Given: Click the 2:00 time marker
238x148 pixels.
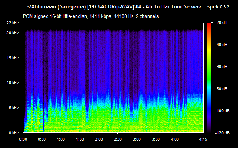Looking at the screenshot, I should (99, 139).
